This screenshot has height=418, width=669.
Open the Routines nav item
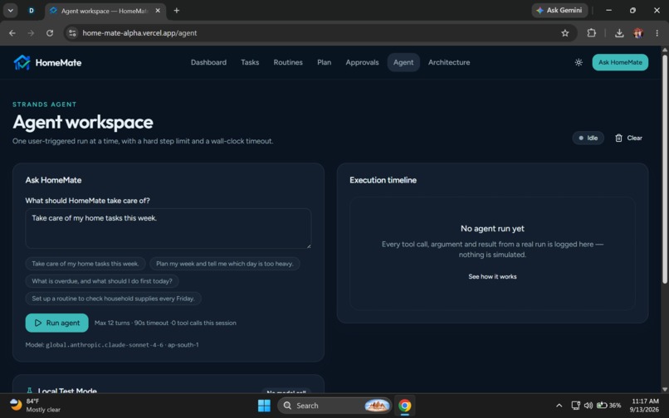(288, 62)
